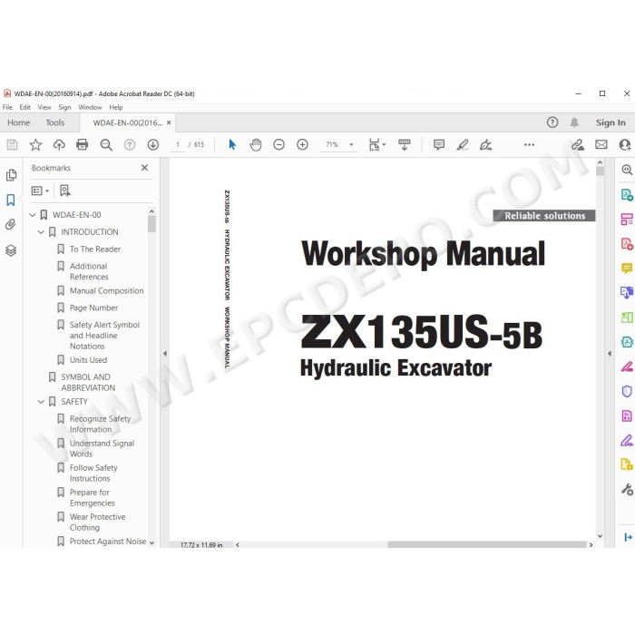
Task: Open the To The Reader bookmark
Action: coord(95,249)
